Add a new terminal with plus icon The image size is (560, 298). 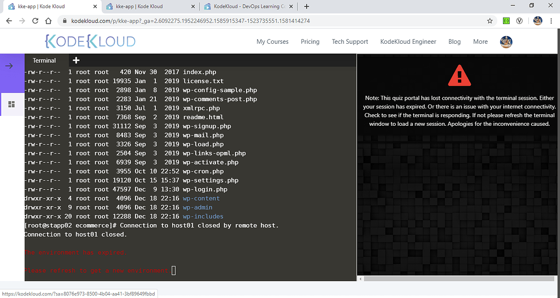(x=75, y=60)
